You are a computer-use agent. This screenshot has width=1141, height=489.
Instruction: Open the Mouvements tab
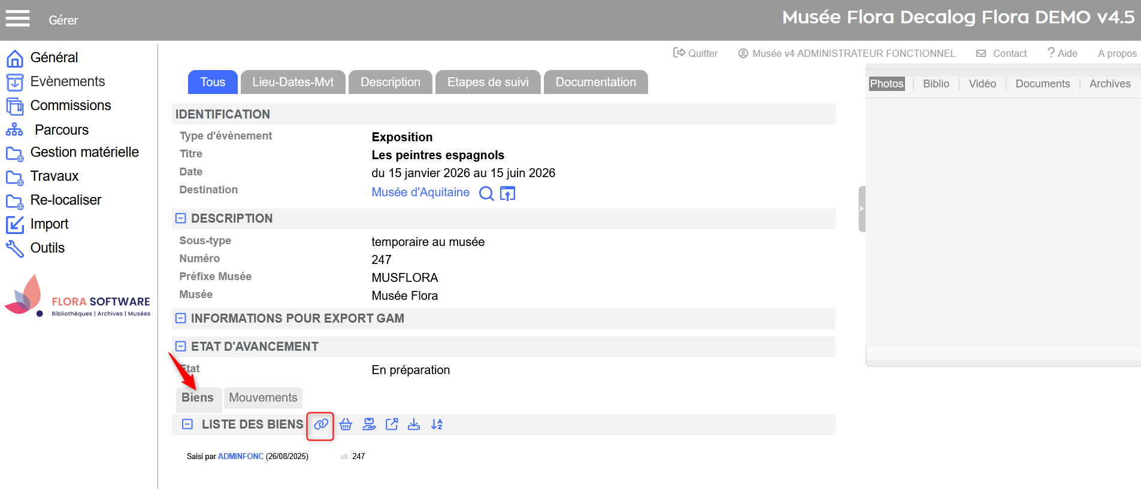pos(263,398)
